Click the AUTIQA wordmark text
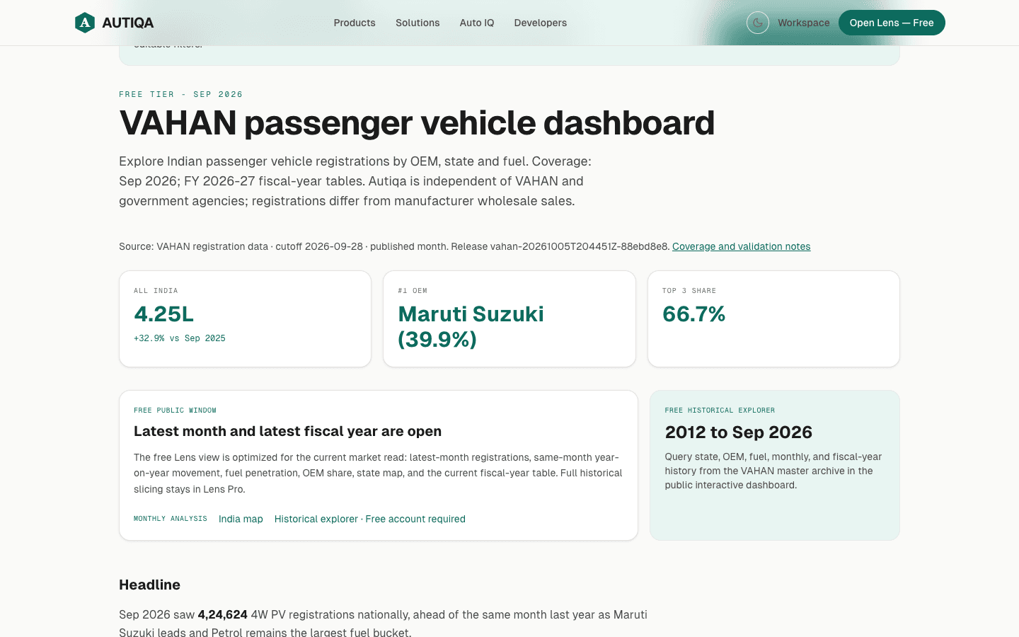The height and width of the screenshot is (637, 1019). coord(128,23)
